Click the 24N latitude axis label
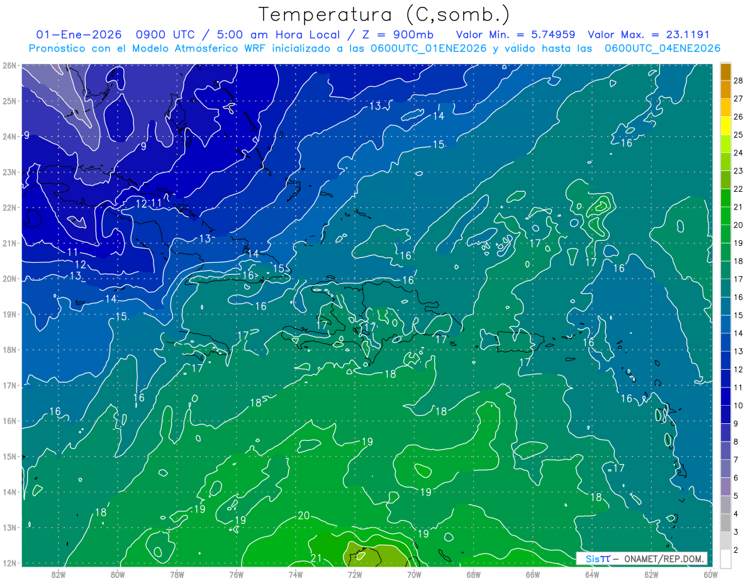This screenshot has width=755, height=583. [x=9, y=136]
